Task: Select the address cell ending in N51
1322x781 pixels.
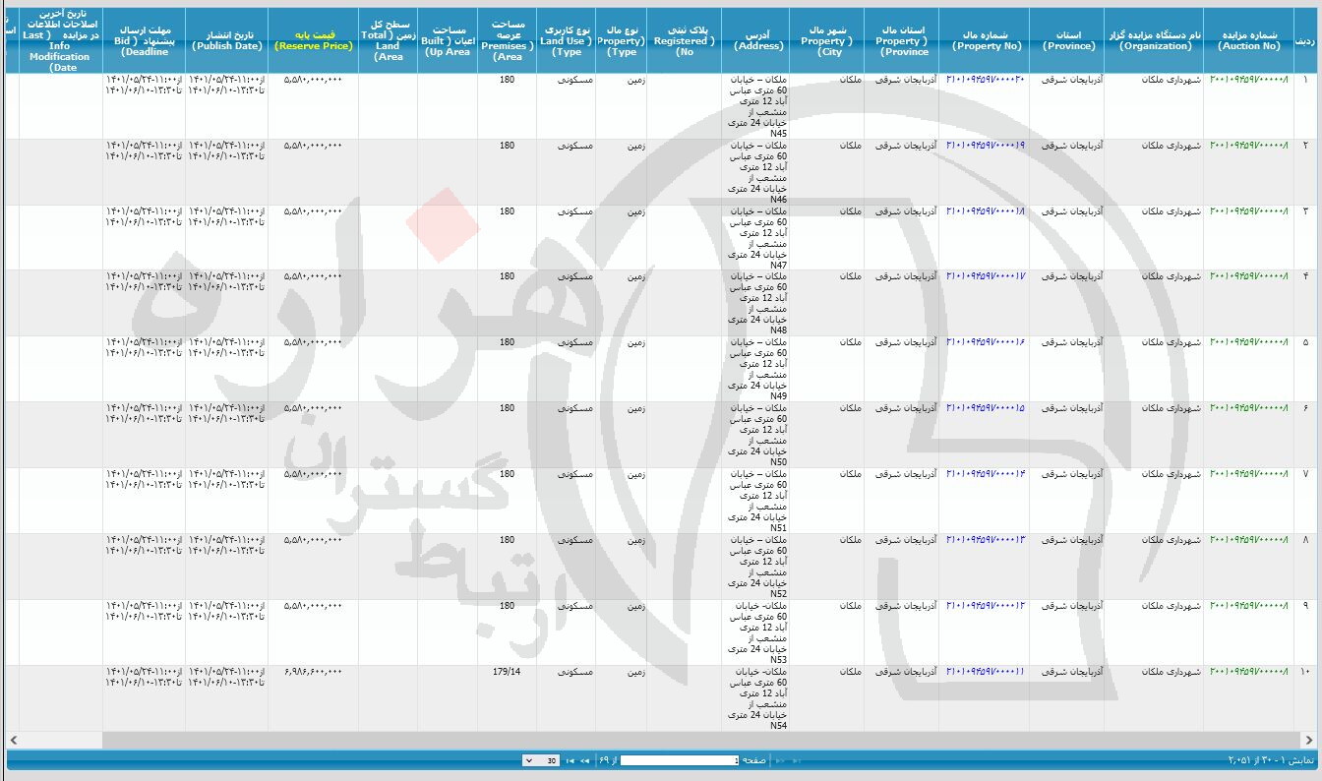Action: (755, 501)
